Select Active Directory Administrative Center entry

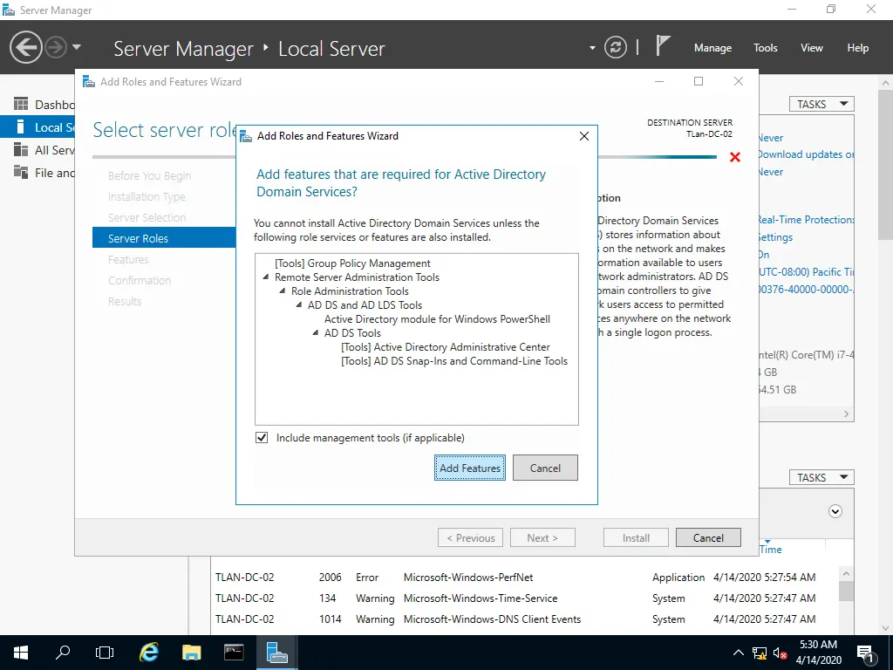pyautogui.click(x=446, y=347)
